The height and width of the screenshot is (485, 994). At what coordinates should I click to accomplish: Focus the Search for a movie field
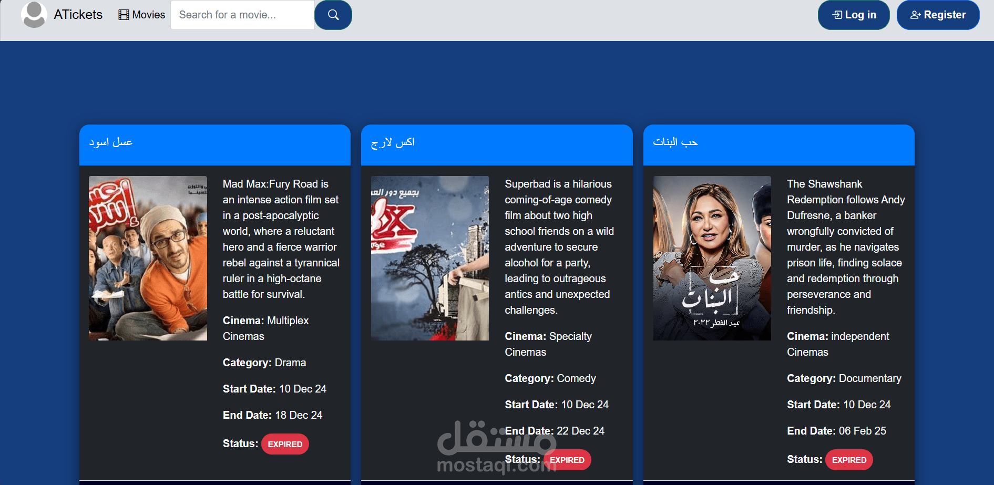pyautogui.click(x=242, y=15)
